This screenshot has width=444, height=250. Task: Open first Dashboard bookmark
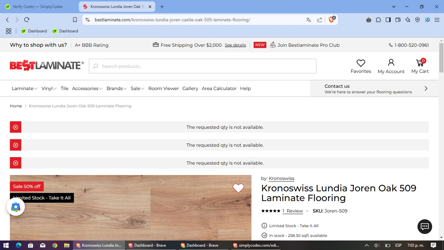34,31
